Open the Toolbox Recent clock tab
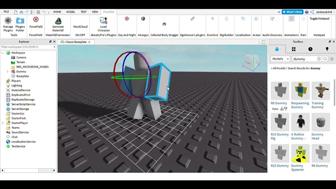336x189 pixels. point(310,49)
